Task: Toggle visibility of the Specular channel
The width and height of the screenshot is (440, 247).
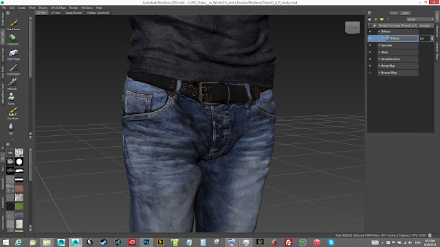Action: click(x=370, y=45)
